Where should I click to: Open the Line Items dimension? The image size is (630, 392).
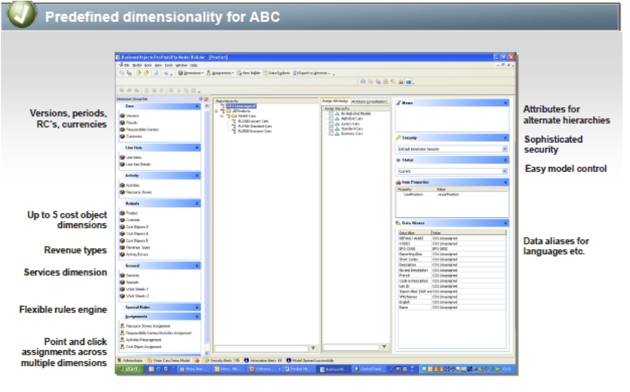pos(130,157)
